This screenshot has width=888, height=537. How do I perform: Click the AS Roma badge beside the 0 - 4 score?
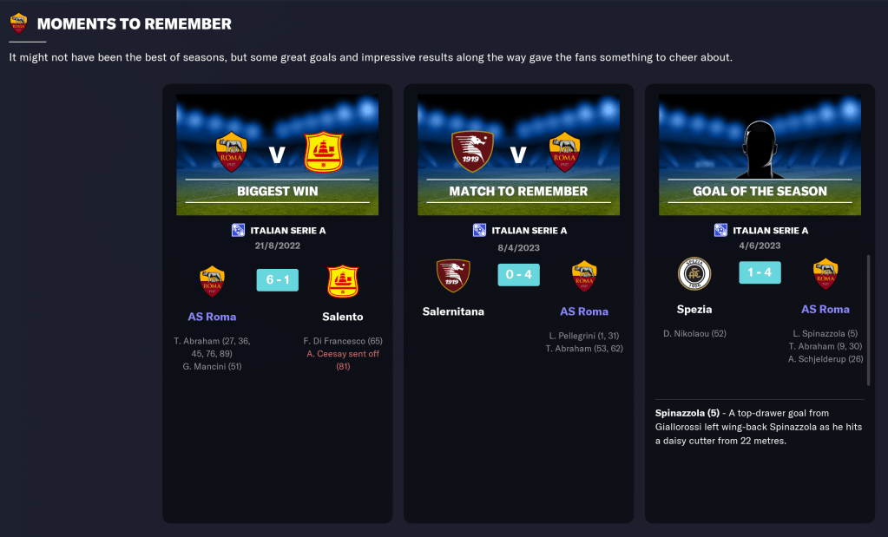click(x=584, y=276)
